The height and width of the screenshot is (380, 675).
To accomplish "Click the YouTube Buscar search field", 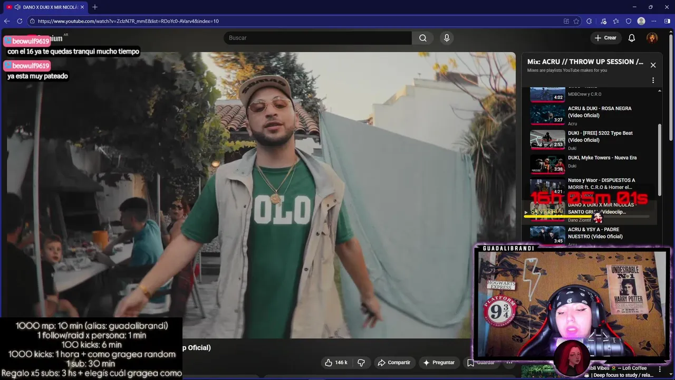I will click(x=318, y=38).
